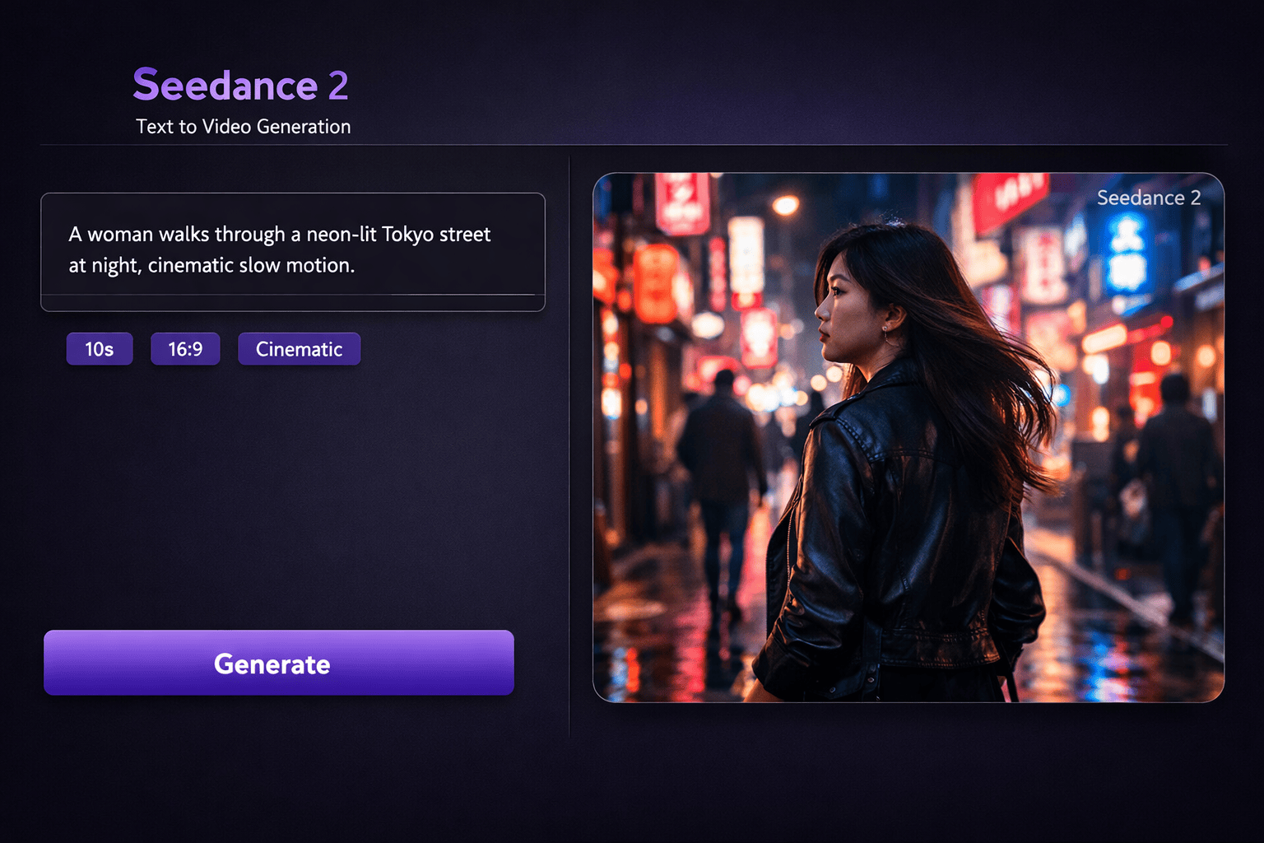Click the Seedance 2 watermark on the preview
This screenshot has width=1264, height=843.
point(1149,198)
